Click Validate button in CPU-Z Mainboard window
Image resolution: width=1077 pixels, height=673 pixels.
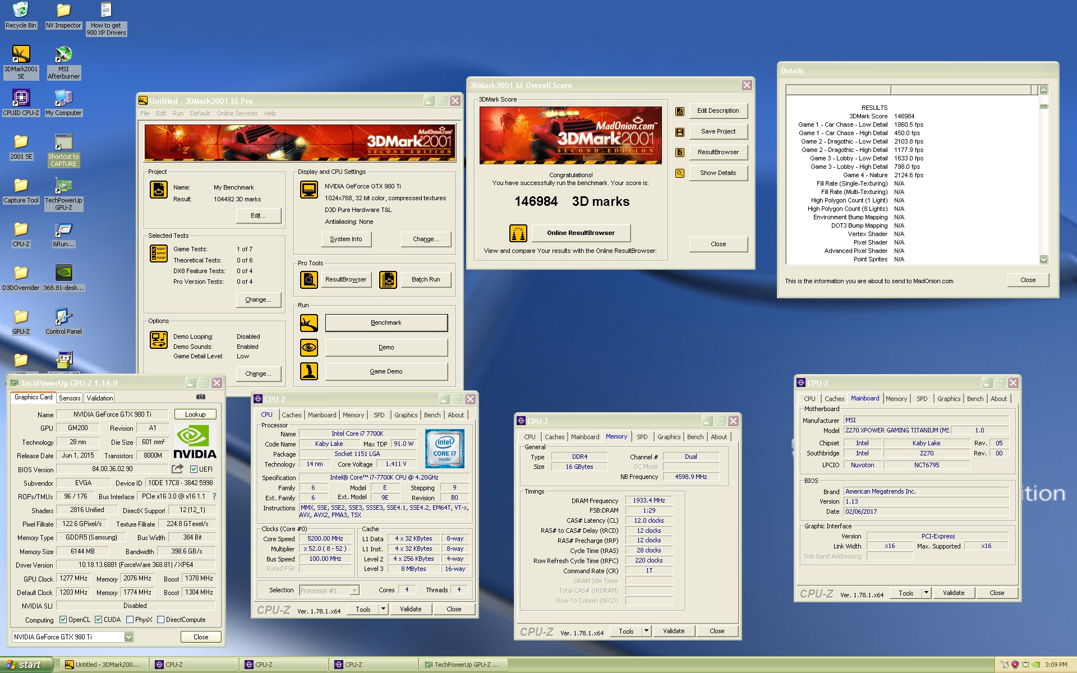coord(954,593)
